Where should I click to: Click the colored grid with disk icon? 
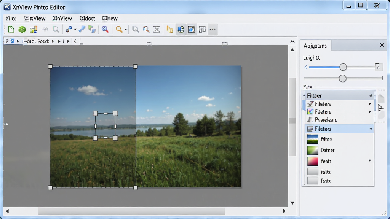[34, 29]
